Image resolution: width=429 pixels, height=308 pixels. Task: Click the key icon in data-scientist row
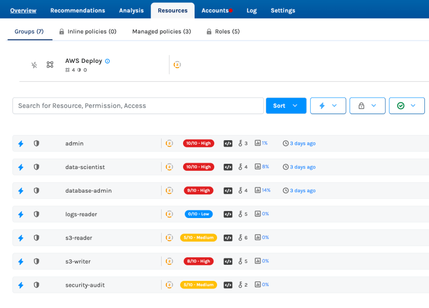(x=240, y=167)
